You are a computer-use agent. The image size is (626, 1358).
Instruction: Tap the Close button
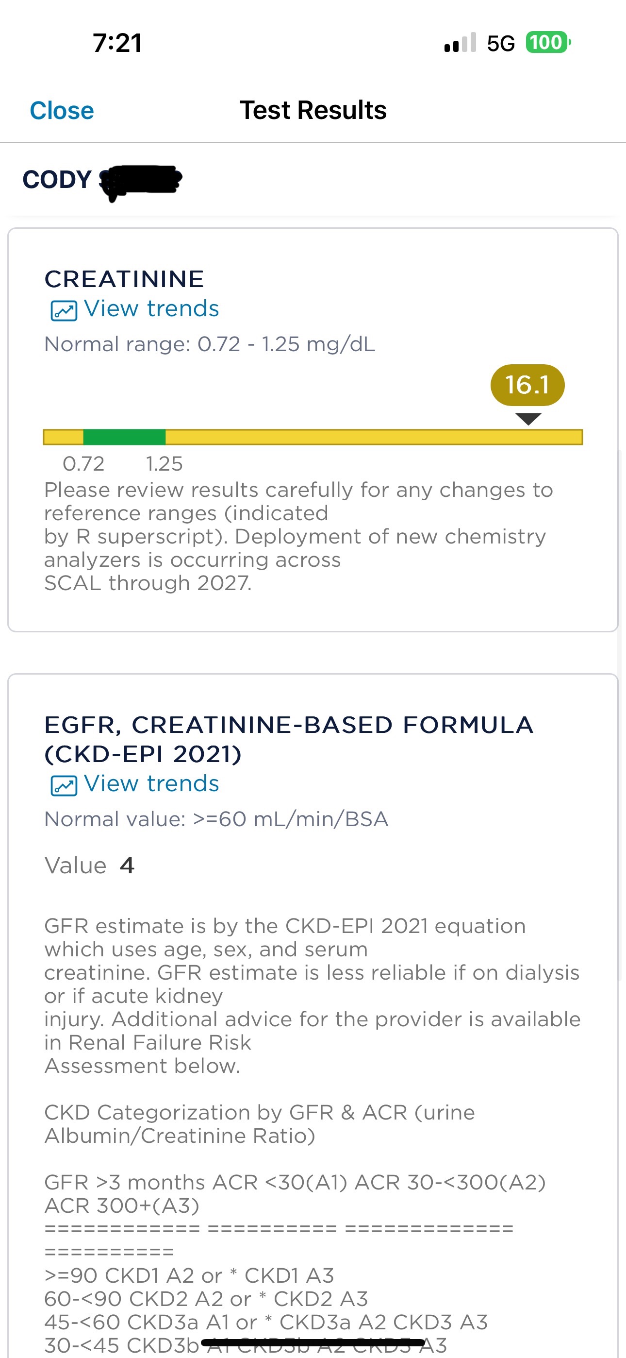(x=62, y=111)
